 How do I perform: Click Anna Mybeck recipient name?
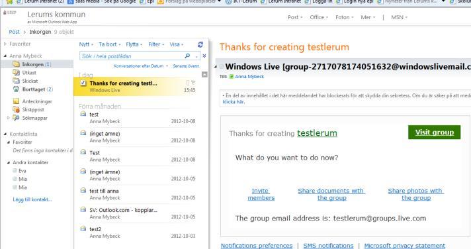click(x=249, y=77)
